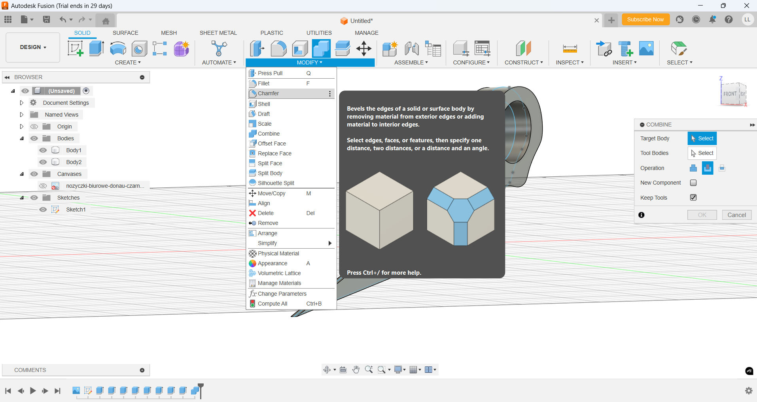Open the Create Form icon
This screenshot has height=402, width=757.
[x=182, y=49]
